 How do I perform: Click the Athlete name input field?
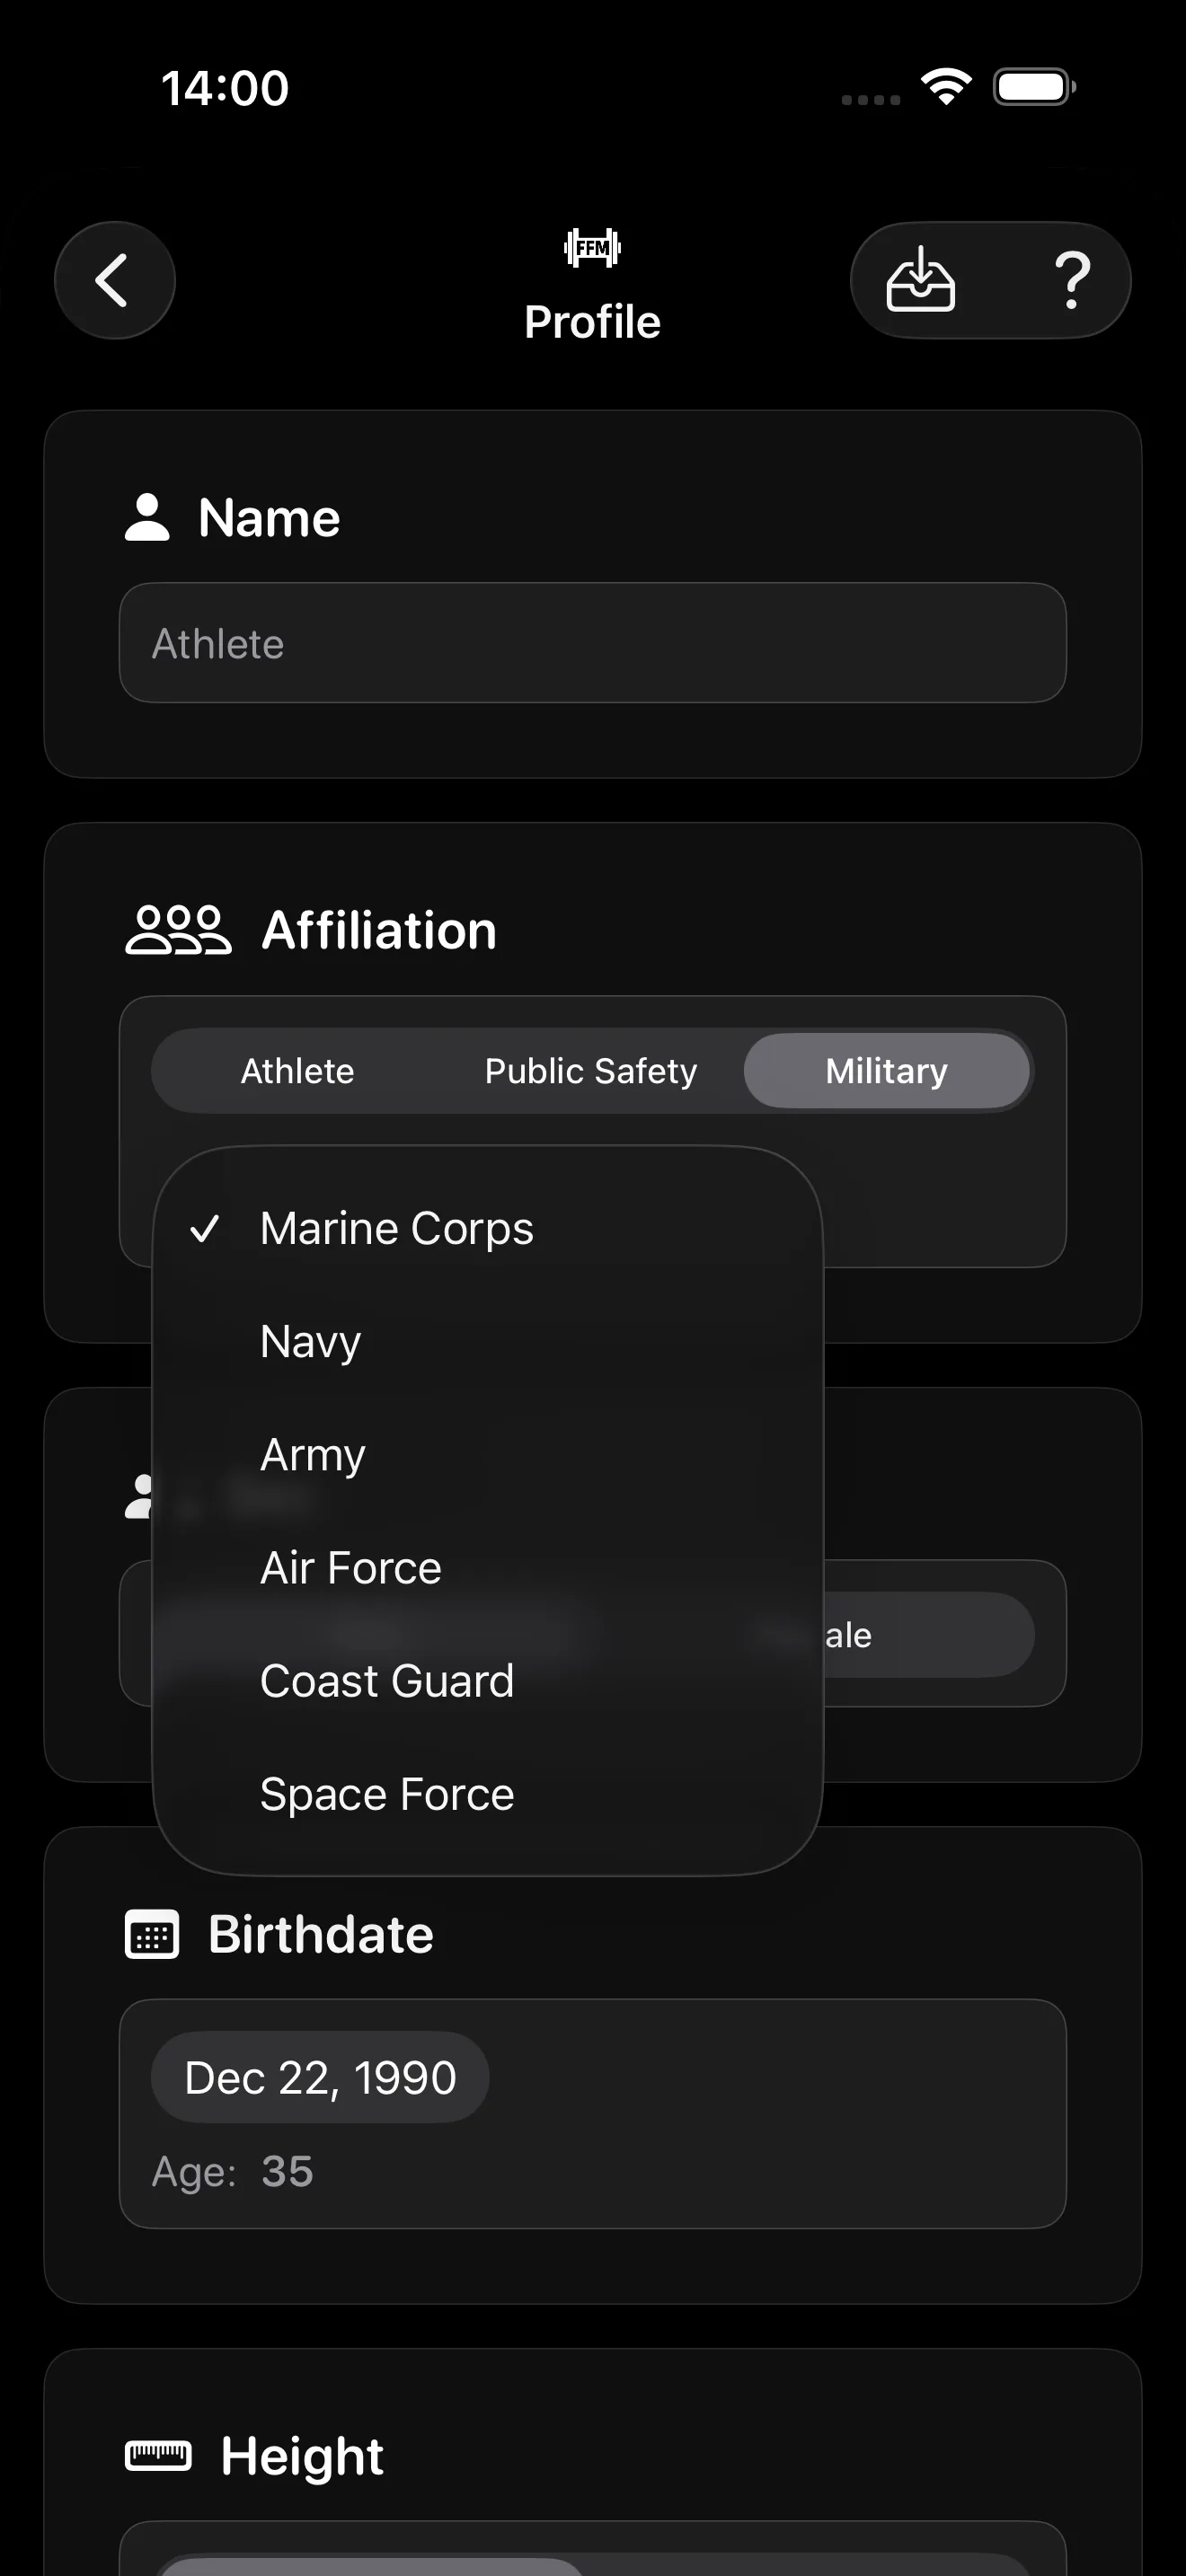(x=592, y=642)
